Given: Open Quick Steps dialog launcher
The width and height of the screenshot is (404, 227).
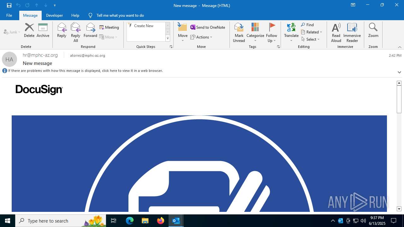Looking at the screenshot, I should click(x=171, y=47).
